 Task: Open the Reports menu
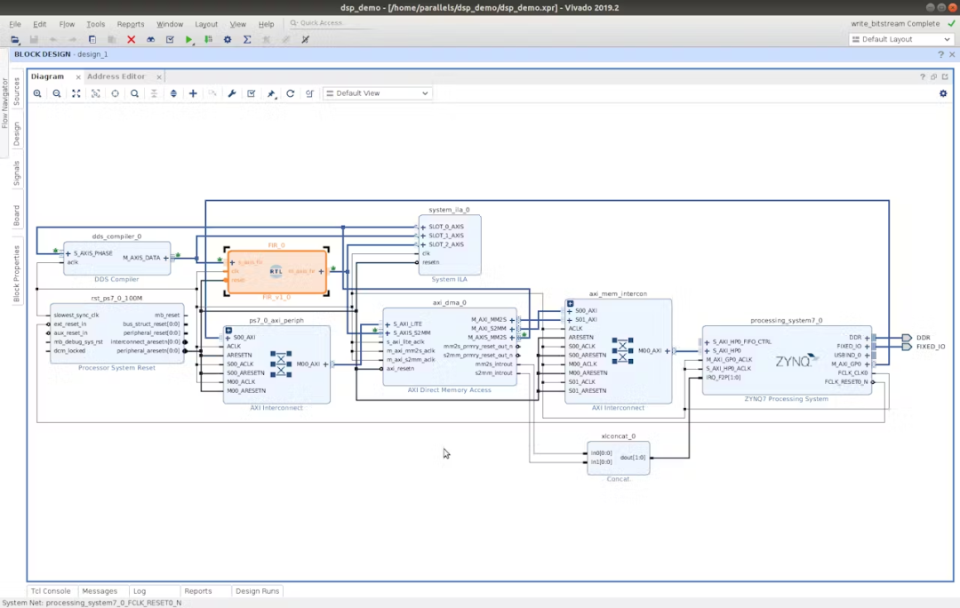pyautogui.click(x=131, y=24)
